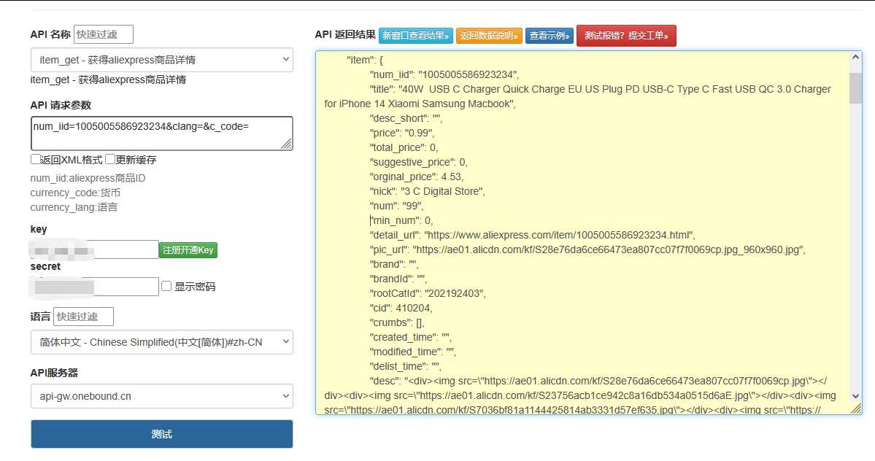875x461 pixels.
Task: Toggle the 显示密码 checkbox
Action: pyautogui.click(x=166, y=286)
